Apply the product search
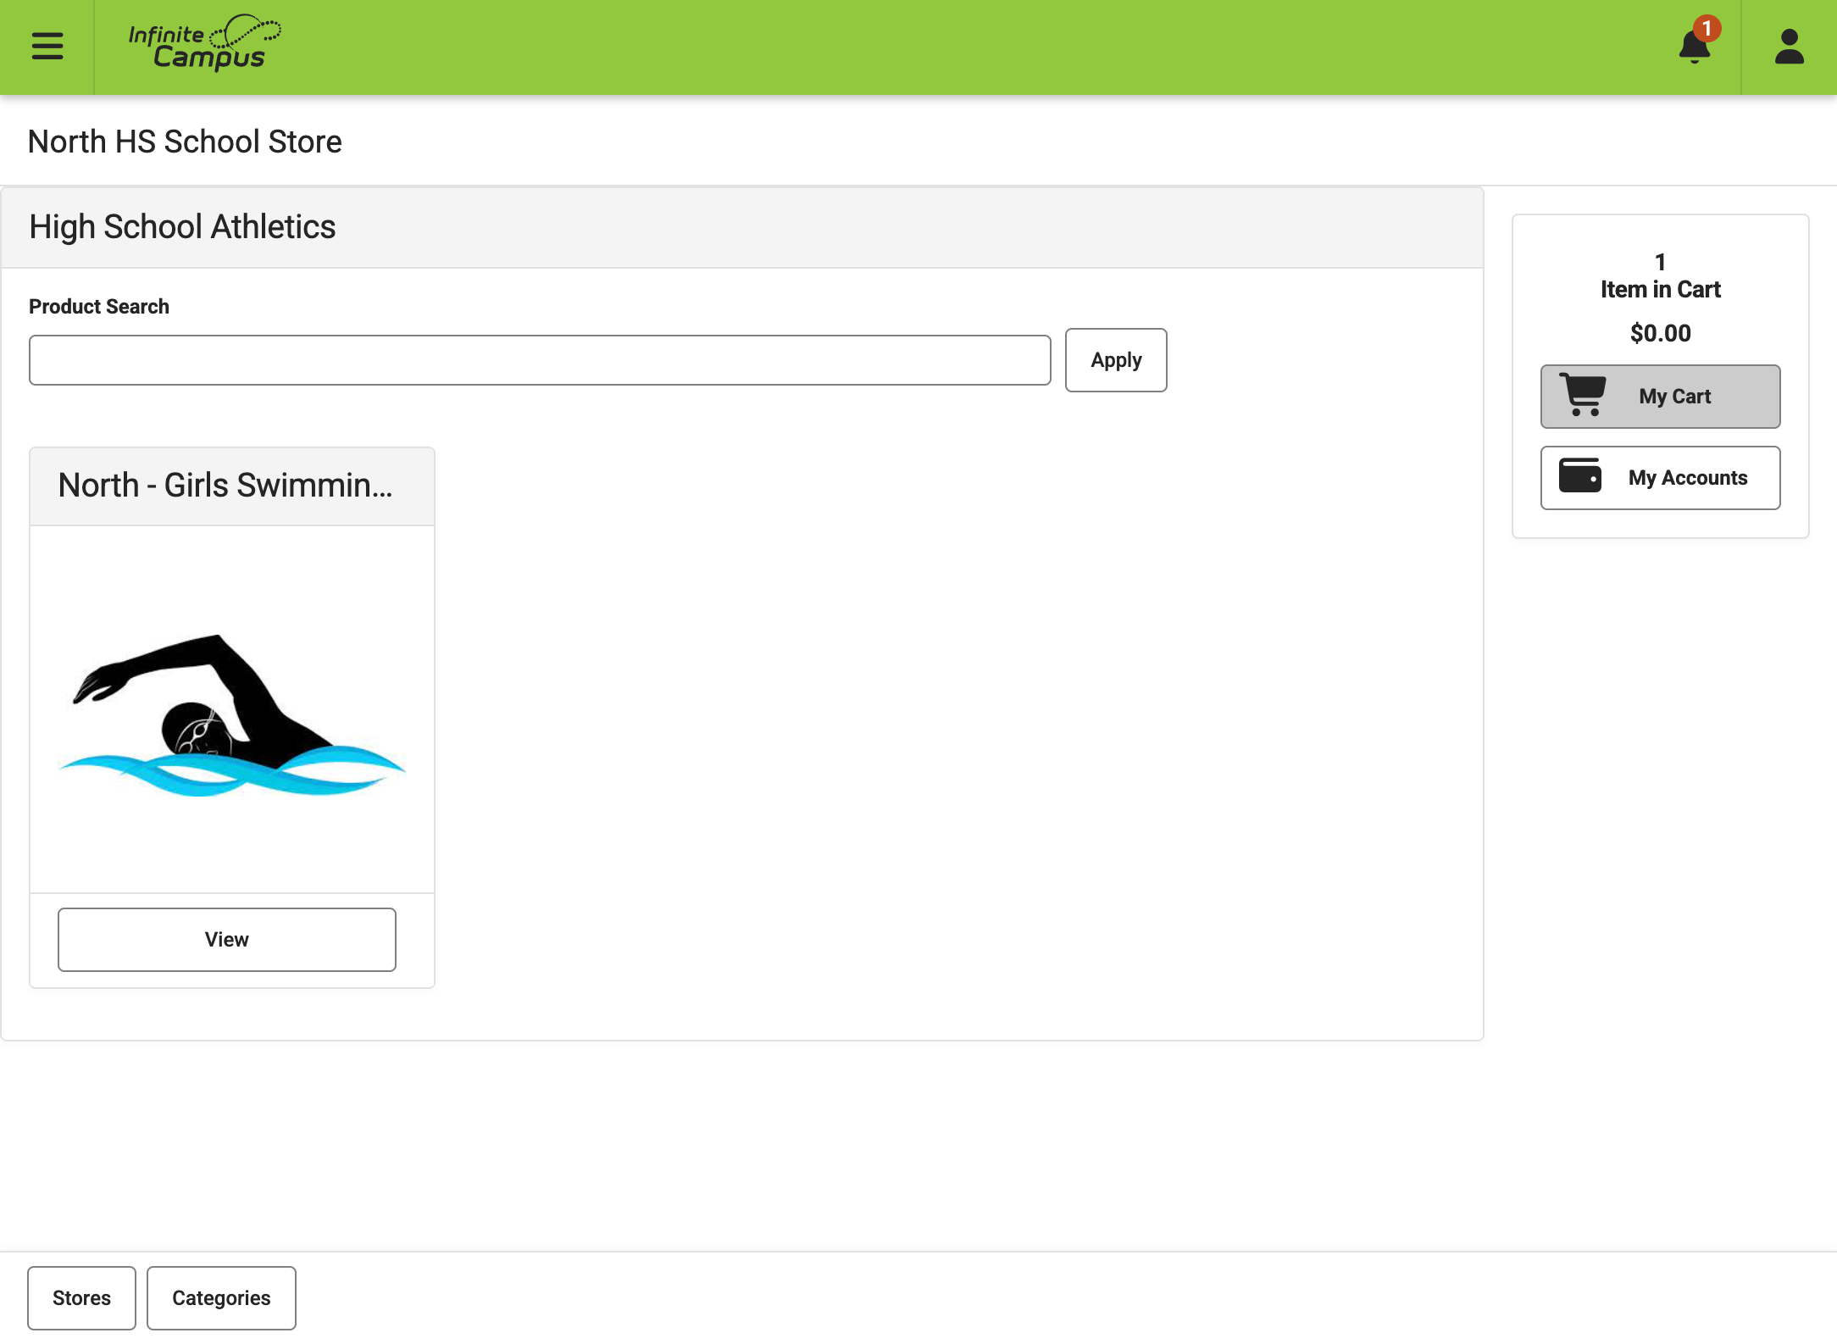Image resolution: width=1837 pixels, height=1344 pixels. (1116, 360)
